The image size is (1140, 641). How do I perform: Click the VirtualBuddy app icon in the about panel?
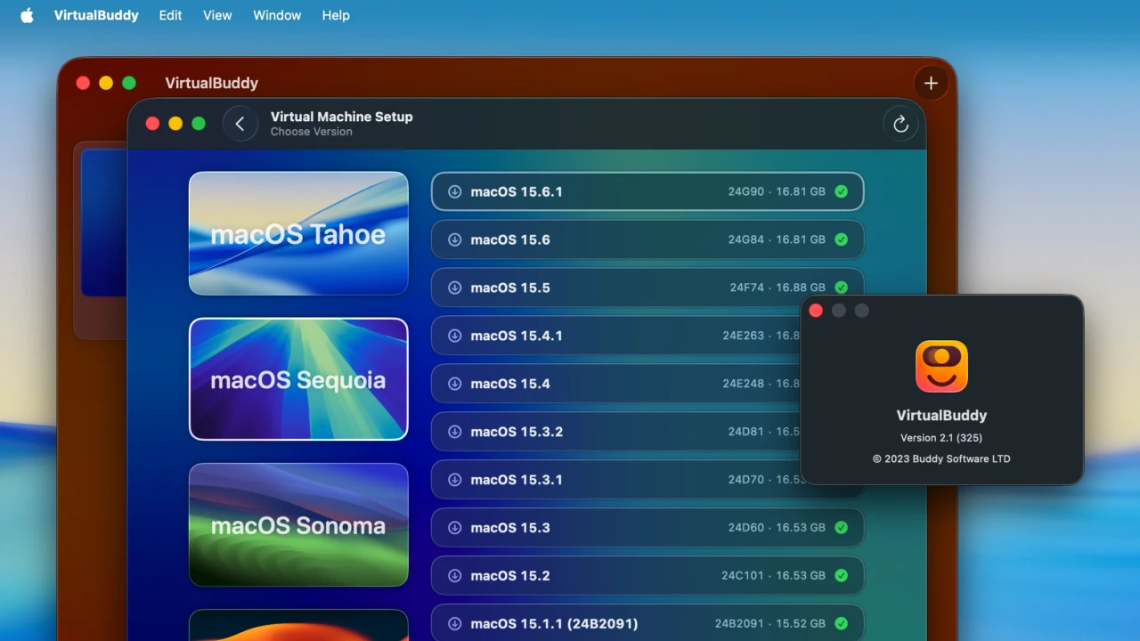941,366
